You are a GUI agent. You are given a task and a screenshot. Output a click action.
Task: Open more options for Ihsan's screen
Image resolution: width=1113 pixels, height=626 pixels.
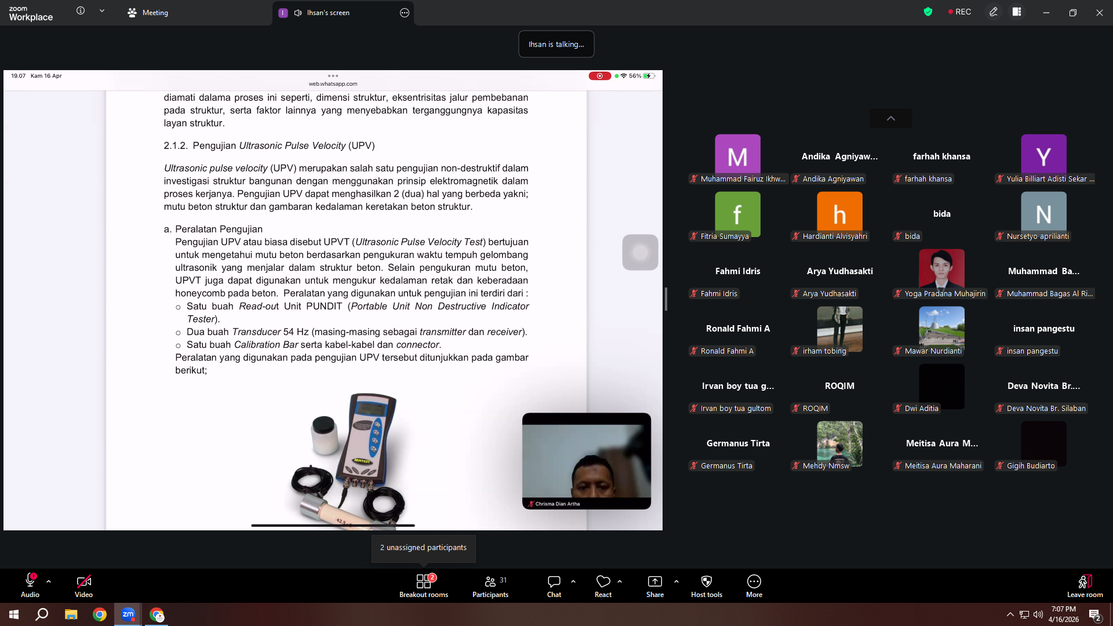(x=405, y=13)
